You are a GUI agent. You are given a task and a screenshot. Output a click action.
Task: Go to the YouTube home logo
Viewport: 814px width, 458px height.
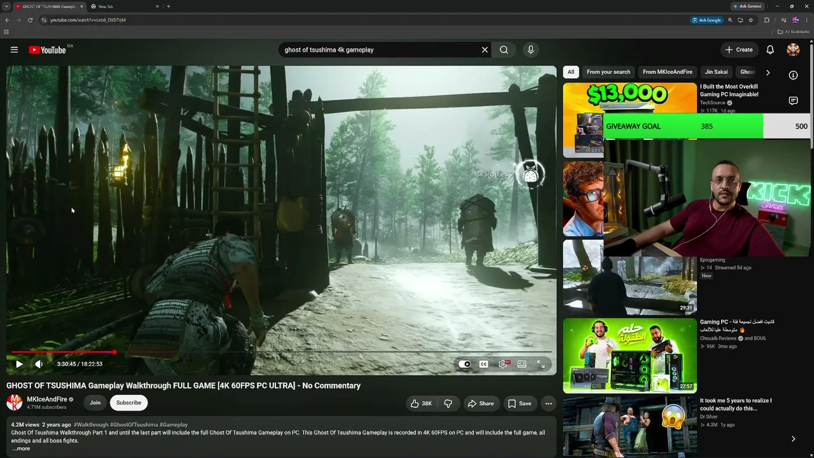[x=47, y=50]
